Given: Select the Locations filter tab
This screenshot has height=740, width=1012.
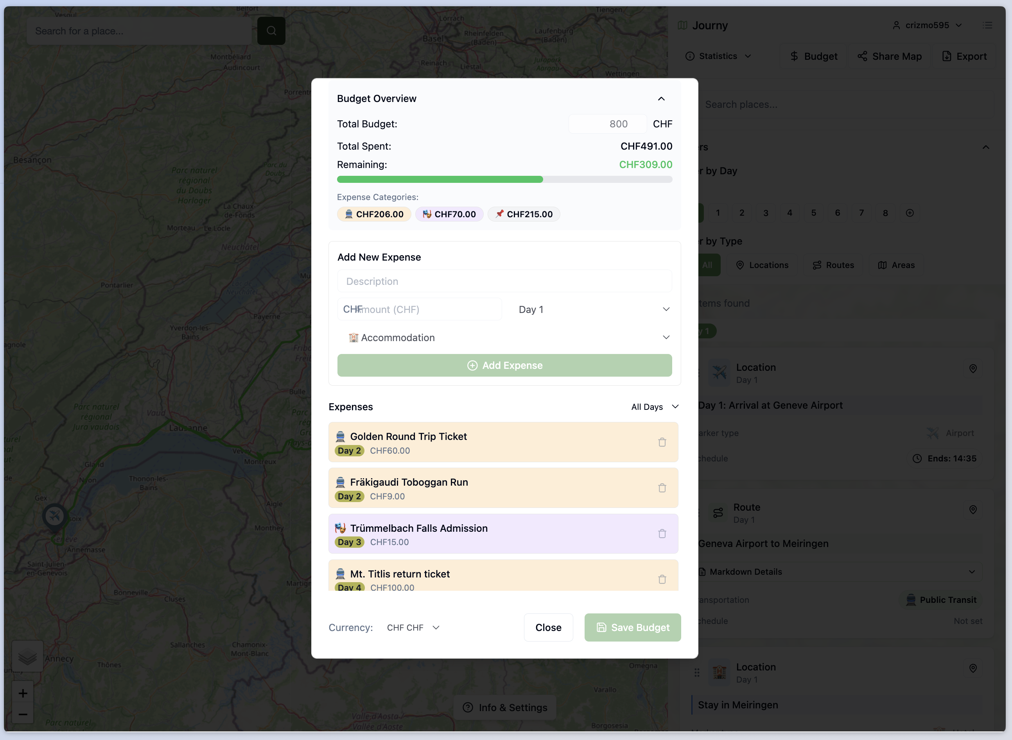Looking at the screenshot, I should coord(762,265).
